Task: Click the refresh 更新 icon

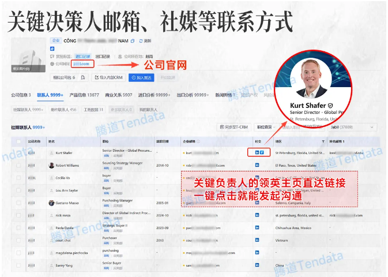Action: pyautogui.click(x=140, y=41)
